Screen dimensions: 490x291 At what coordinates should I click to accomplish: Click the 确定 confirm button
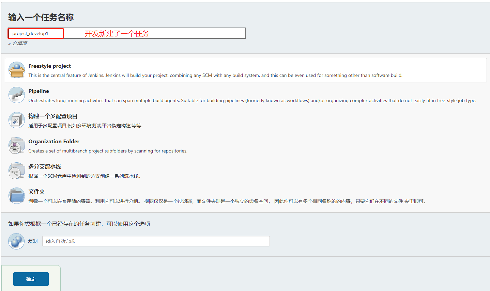tap(31, 279)
